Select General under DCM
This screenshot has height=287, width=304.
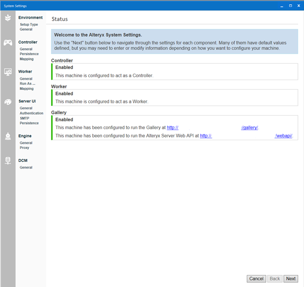26,167
